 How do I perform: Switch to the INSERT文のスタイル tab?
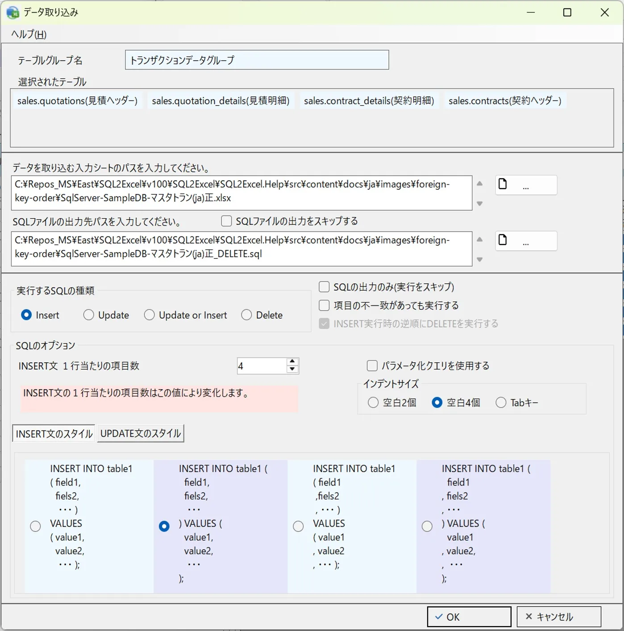[x=54, y=433]
